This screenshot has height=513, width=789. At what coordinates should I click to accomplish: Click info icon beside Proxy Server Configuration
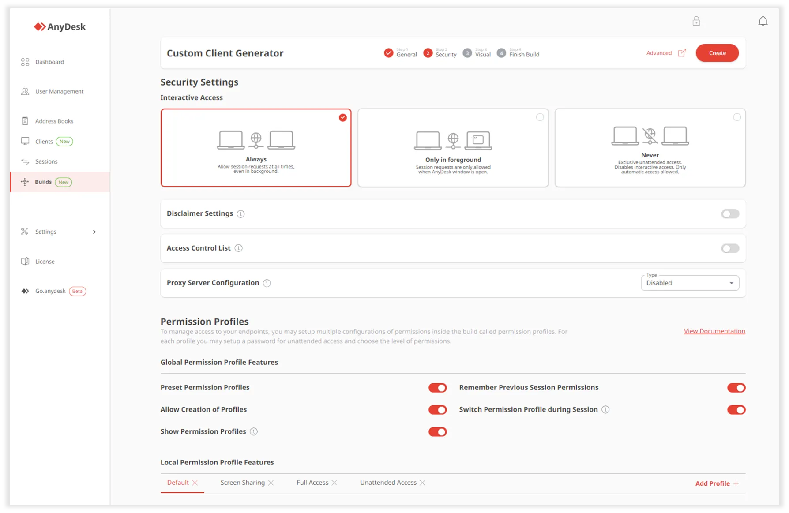[267, 283]
